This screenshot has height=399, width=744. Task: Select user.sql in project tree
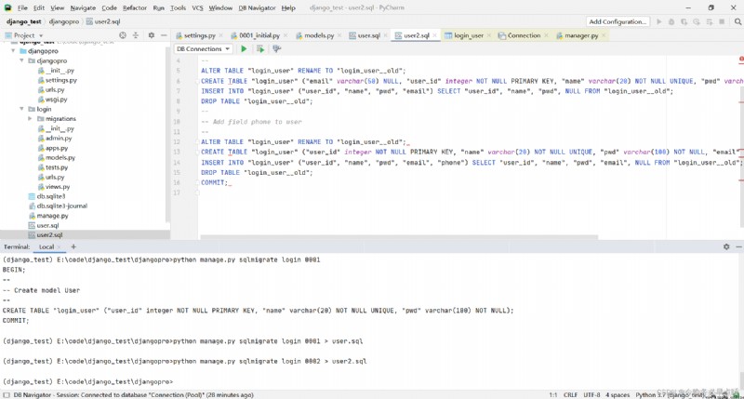coord(47,225)
